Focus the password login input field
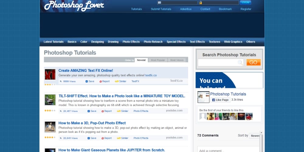Screen dimensions: 304x152 [219, 3]
